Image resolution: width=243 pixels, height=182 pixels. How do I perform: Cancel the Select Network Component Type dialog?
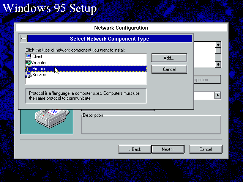pyautogui.click(x=169, y=69)
